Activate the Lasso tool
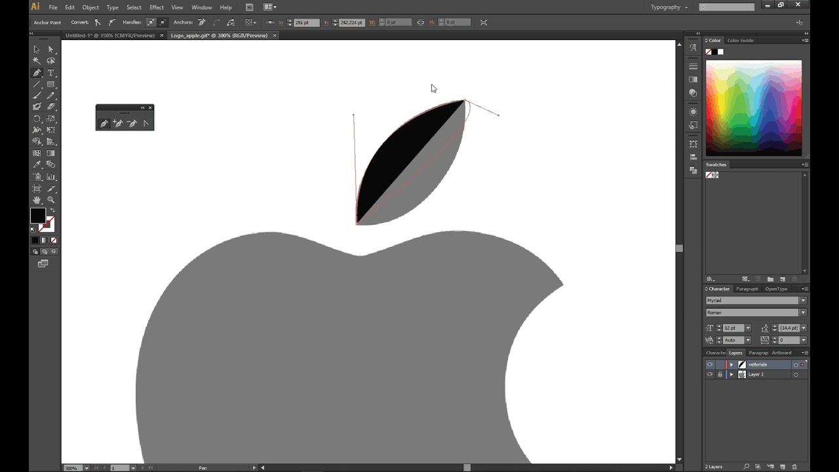Screen dimensions: 839x472 click(x=50, y=61)
